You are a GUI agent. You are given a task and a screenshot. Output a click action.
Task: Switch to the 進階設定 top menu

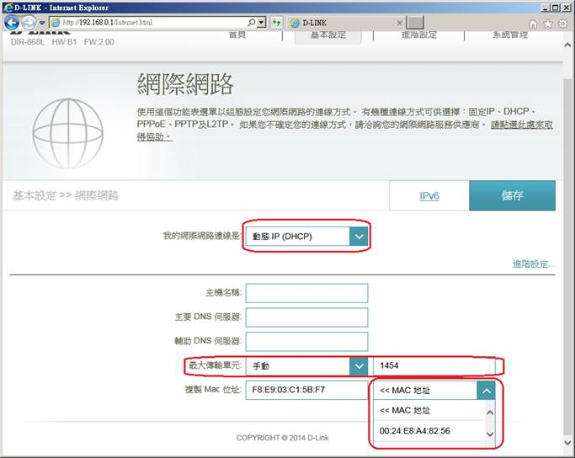pos(418,35)
